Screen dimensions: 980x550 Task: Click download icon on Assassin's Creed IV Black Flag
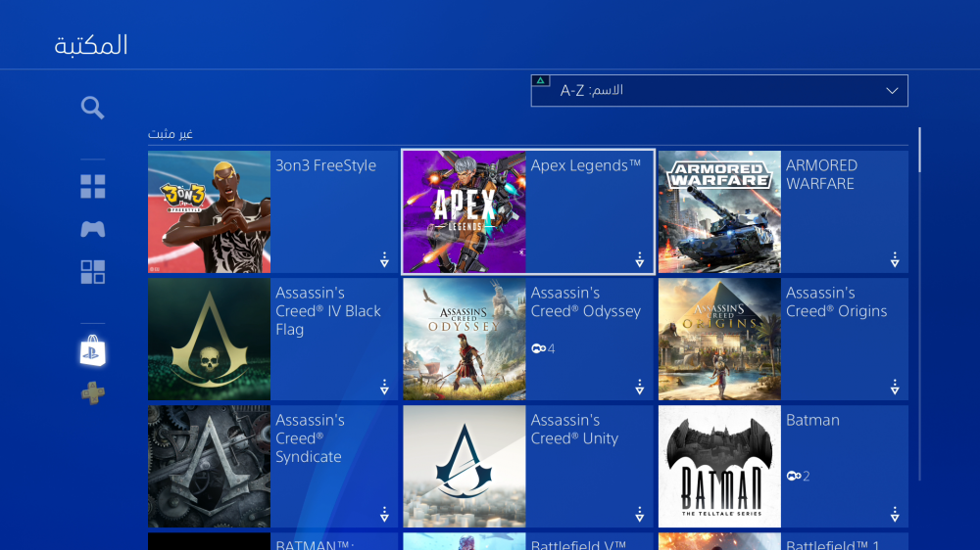pos(384,388)
